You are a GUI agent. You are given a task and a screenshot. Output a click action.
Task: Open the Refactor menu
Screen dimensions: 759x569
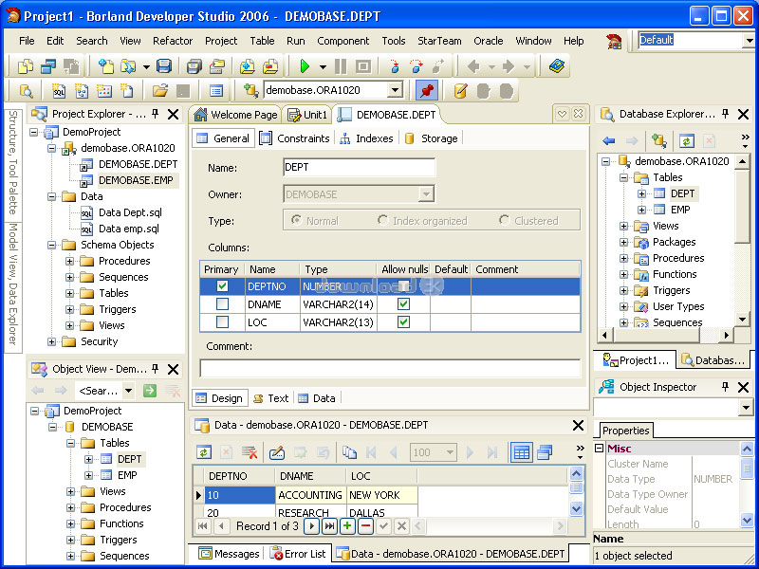(x=173, y=41)
